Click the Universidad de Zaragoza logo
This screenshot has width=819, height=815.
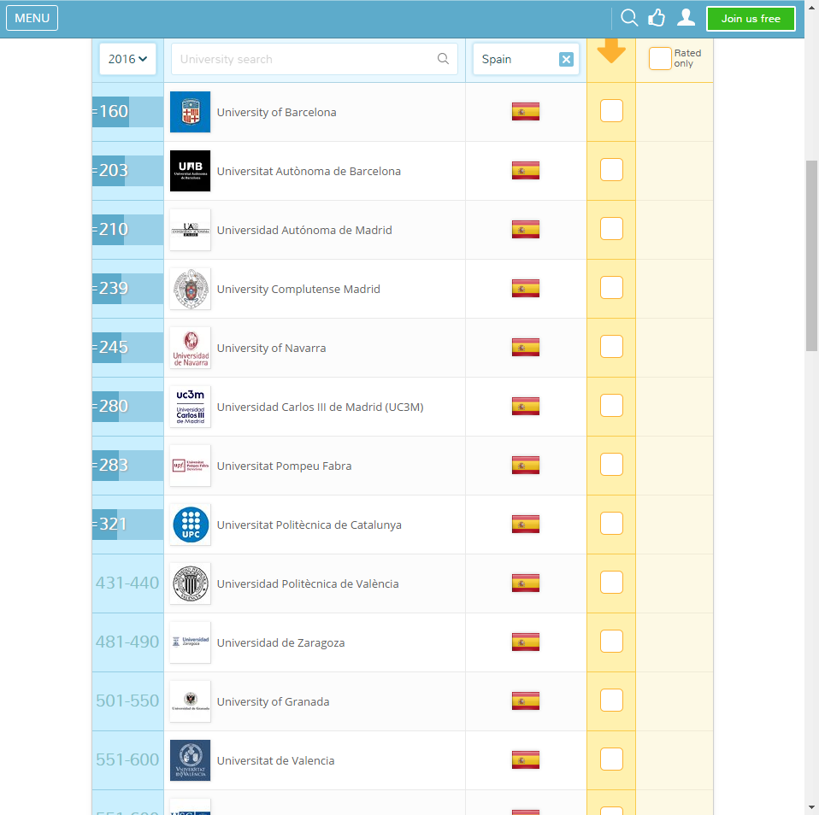(190, 642)
